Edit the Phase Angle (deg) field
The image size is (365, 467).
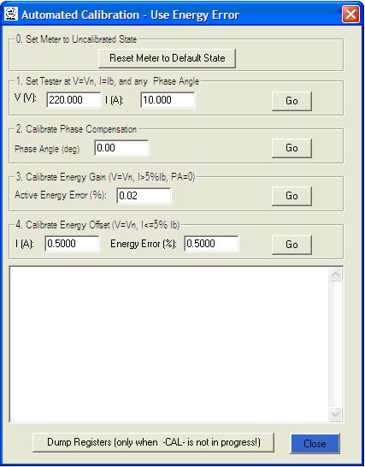point(122,148)
